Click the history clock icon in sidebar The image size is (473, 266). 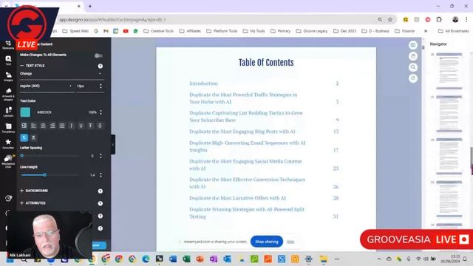click(x=8, y=198)
